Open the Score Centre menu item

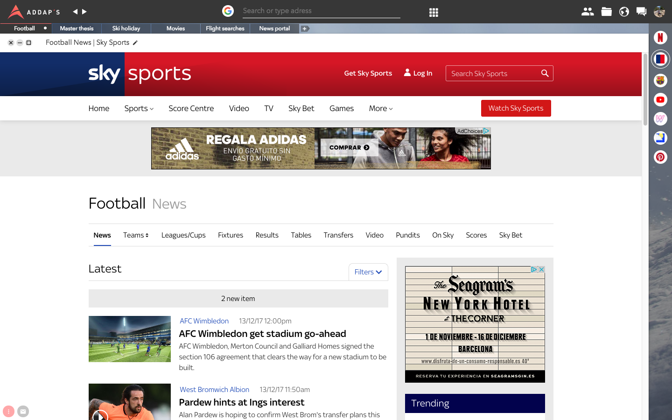tap(191, 108)
